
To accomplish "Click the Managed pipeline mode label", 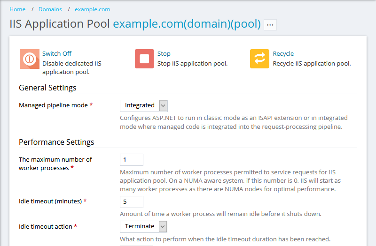I will [53, 105].
